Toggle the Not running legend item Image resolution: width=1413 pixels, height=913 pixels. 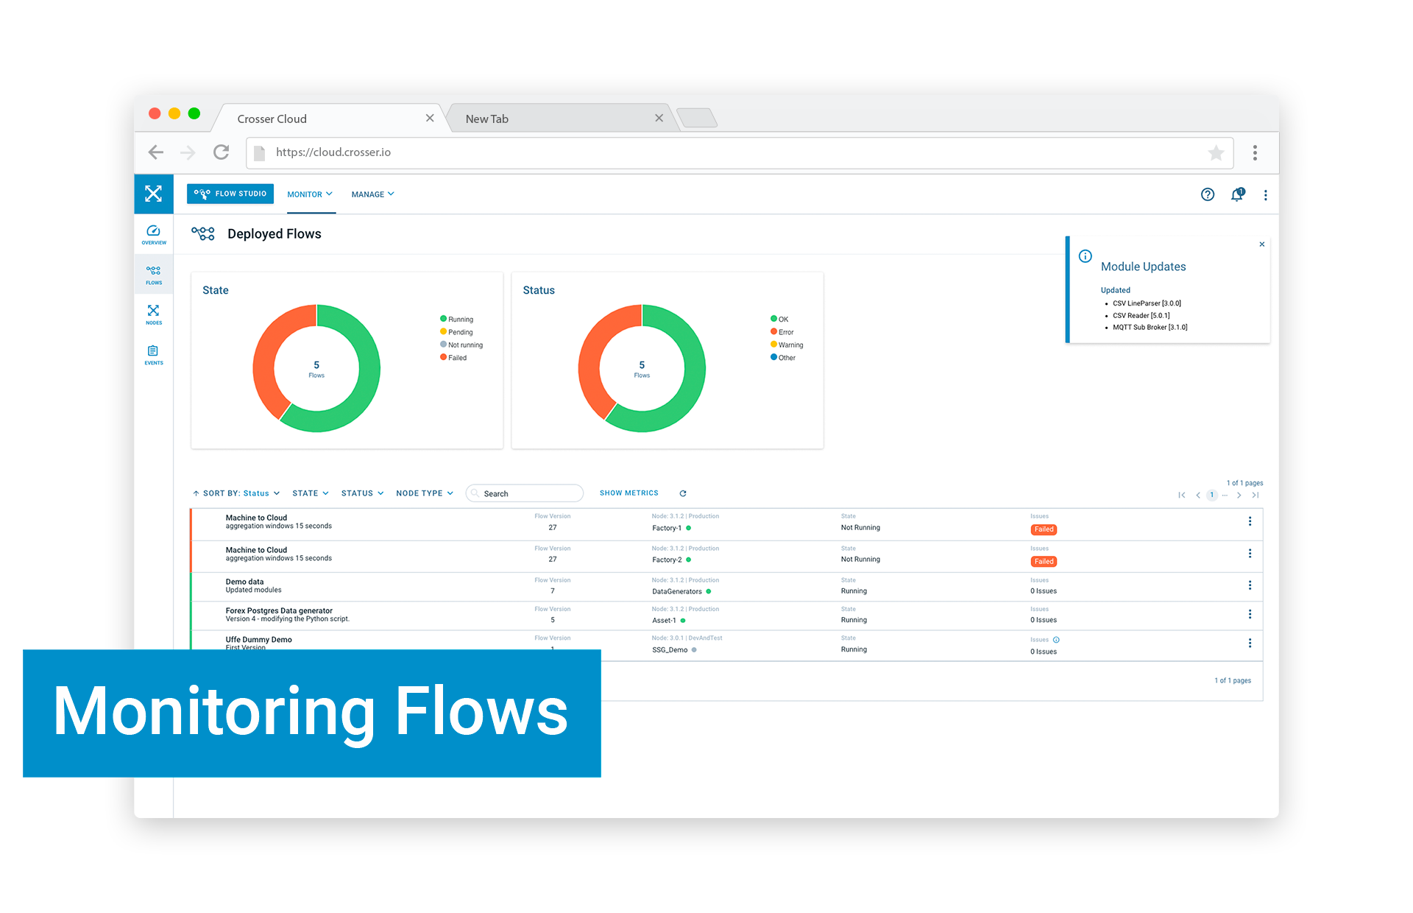461,345
